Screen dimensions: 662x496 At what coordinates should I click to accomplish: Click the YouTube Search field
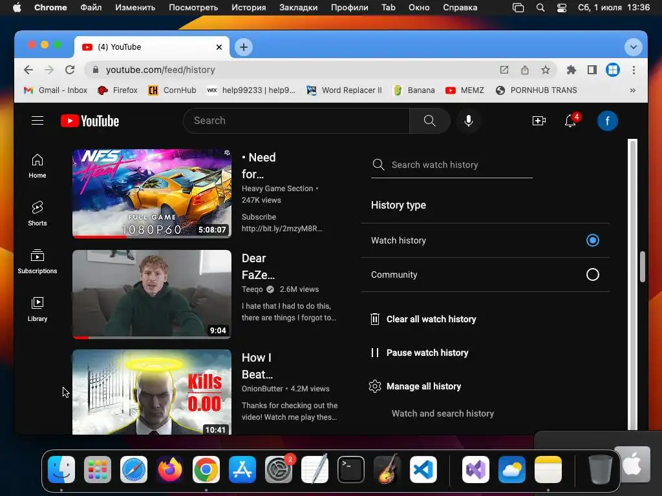pyautogui.click(x=296, y=121)
